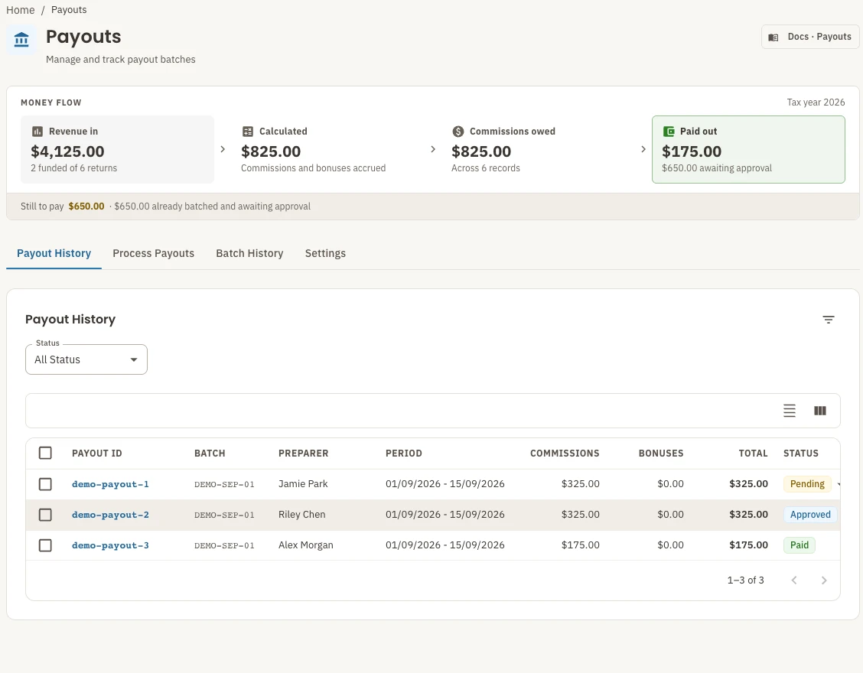This screenshot has height=673, width=863.
Task: Open demo-payout-2 link
Action: 110,515
